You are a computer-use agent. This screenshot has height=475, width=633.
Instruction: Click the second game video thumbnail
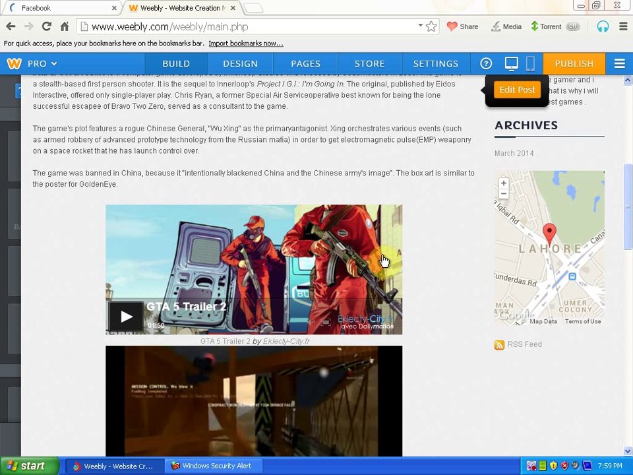coord(254,401)
